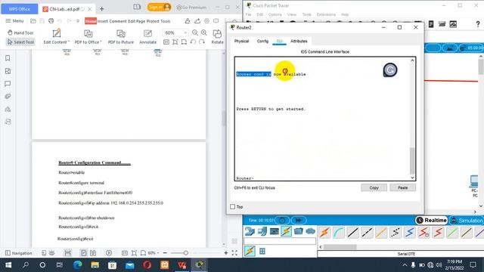Click inside the IOS command line terminal
Viewport: 484px width, 272px height.
point(322,119)
